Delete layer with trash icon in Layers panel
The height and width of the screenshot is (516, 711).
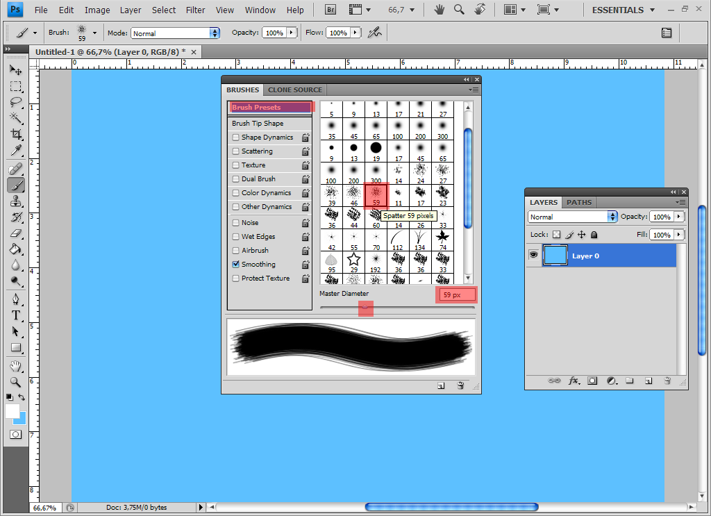coord(667,381)
